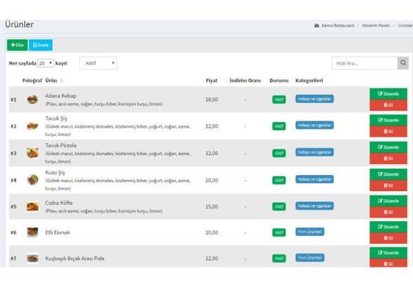Sort by Fiyat column header
This screenshot has height=291, width=413.
[211, 81]
